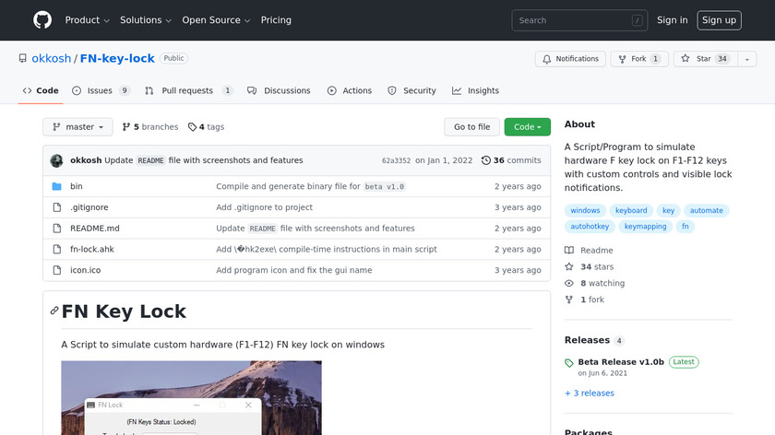Click the bin folder icon
Viewport: 775px width, 435px height.
coord(57,186)
